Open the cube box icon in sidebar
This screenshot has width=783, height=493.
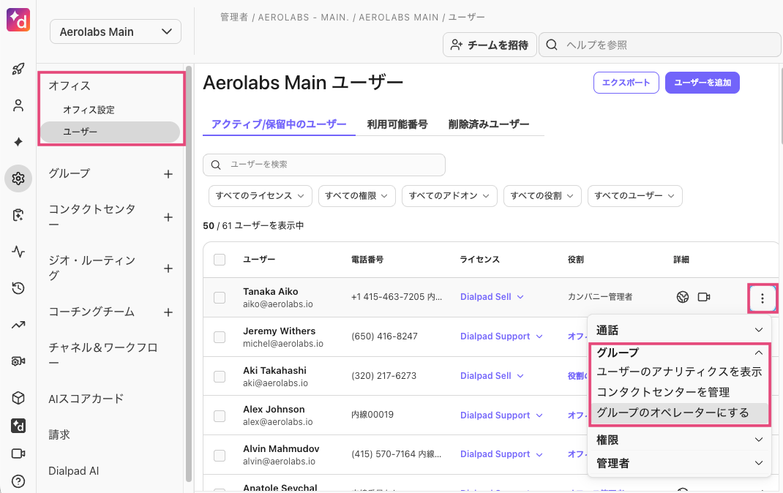(18, 398)
